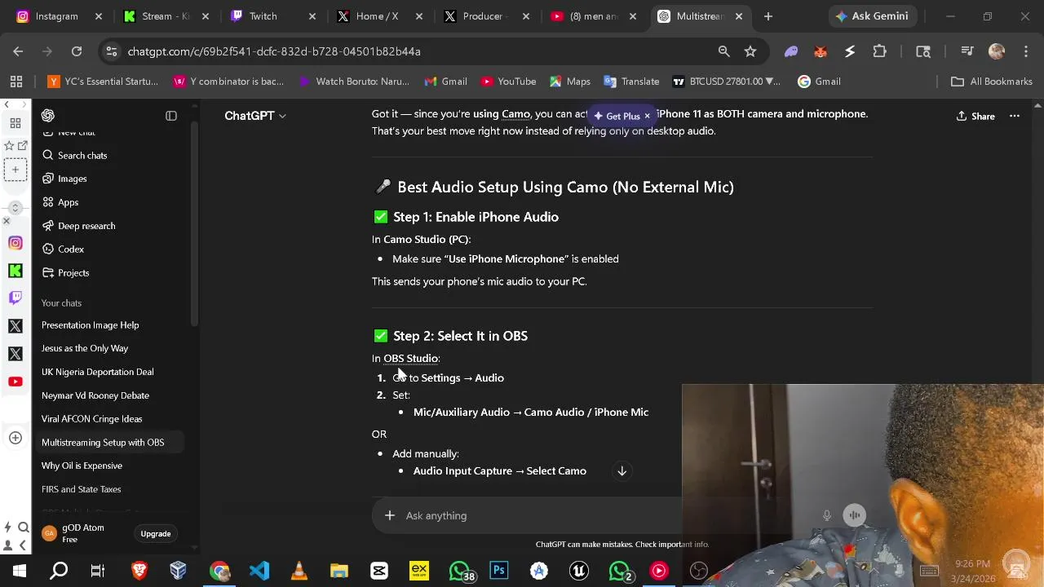Expand the ChatGPT model selector
This screenshot has height=587, width=1044.
point(255,116)
